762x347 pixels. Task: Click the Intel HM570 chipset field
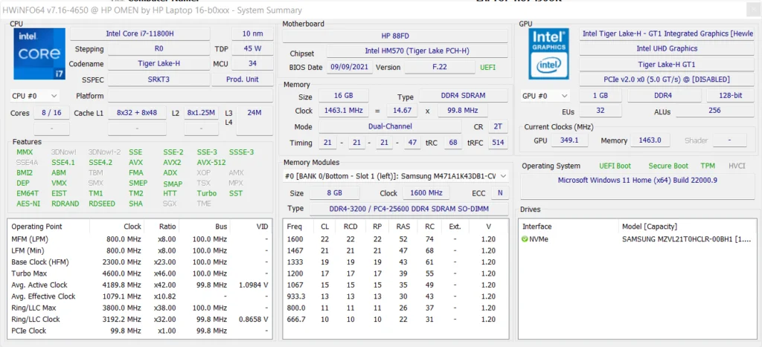417,51
